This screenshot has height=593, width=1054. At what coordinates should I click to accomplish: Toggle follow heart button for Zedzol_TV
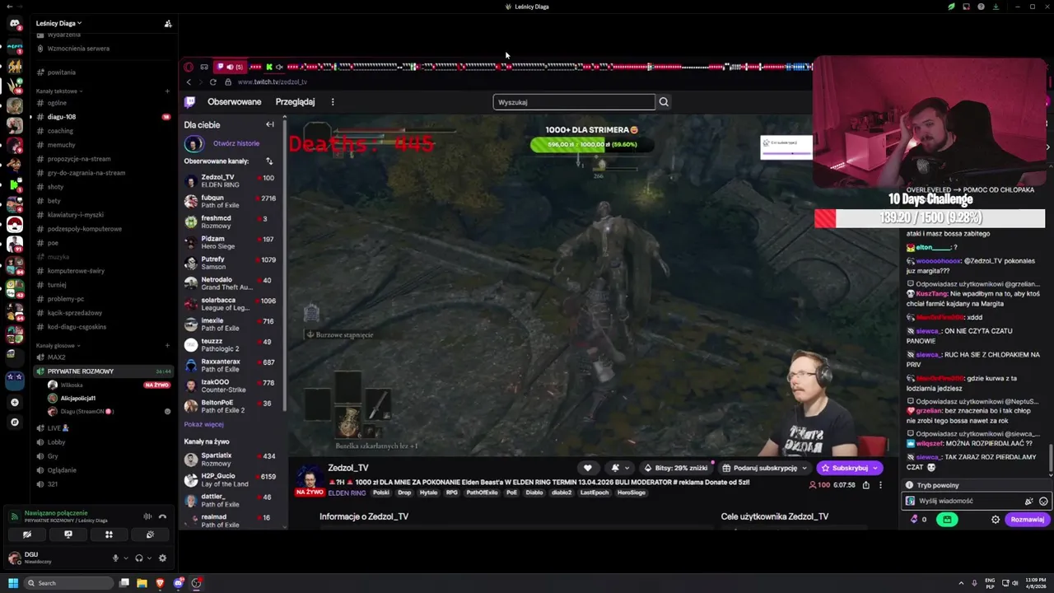click(x=587, y=468)
